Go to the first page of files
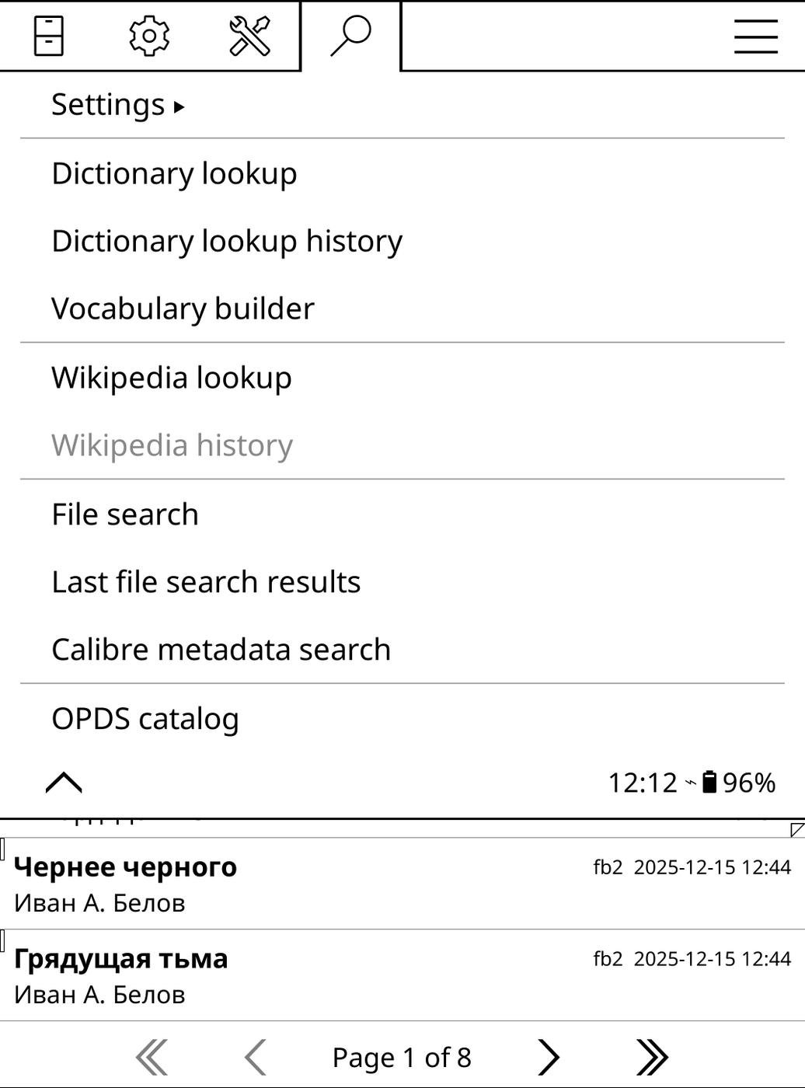Image resolution: width=805 pixels, height=1088 pixels. [152, 1057]
